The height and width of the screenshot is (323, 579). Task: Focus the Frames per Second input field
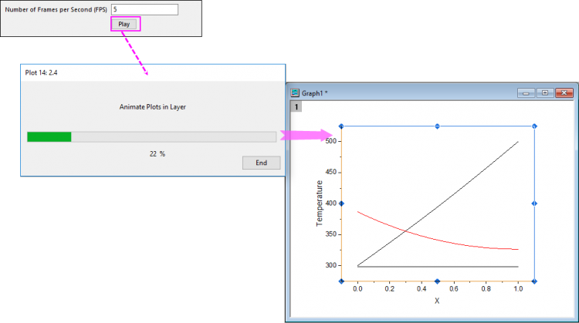[144, 9]
